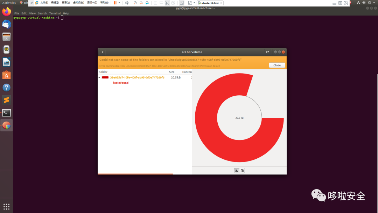
Task: Open the network status tray icon
Action: (358, 3)
